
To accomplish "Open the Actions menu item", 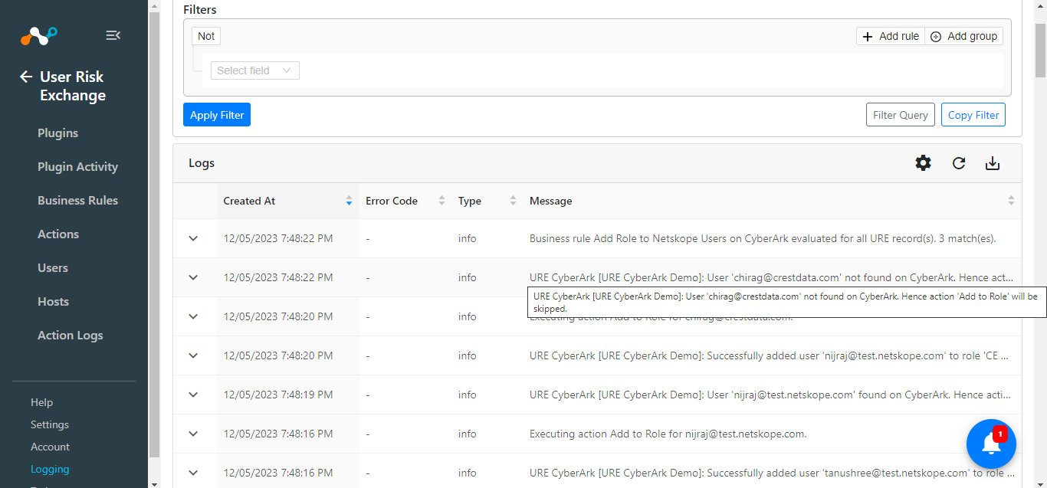I will (x=58, y=234).
